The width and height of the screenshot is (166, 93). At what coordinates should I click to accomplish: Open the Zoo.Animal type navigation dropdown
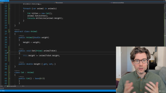coord(83,3)
